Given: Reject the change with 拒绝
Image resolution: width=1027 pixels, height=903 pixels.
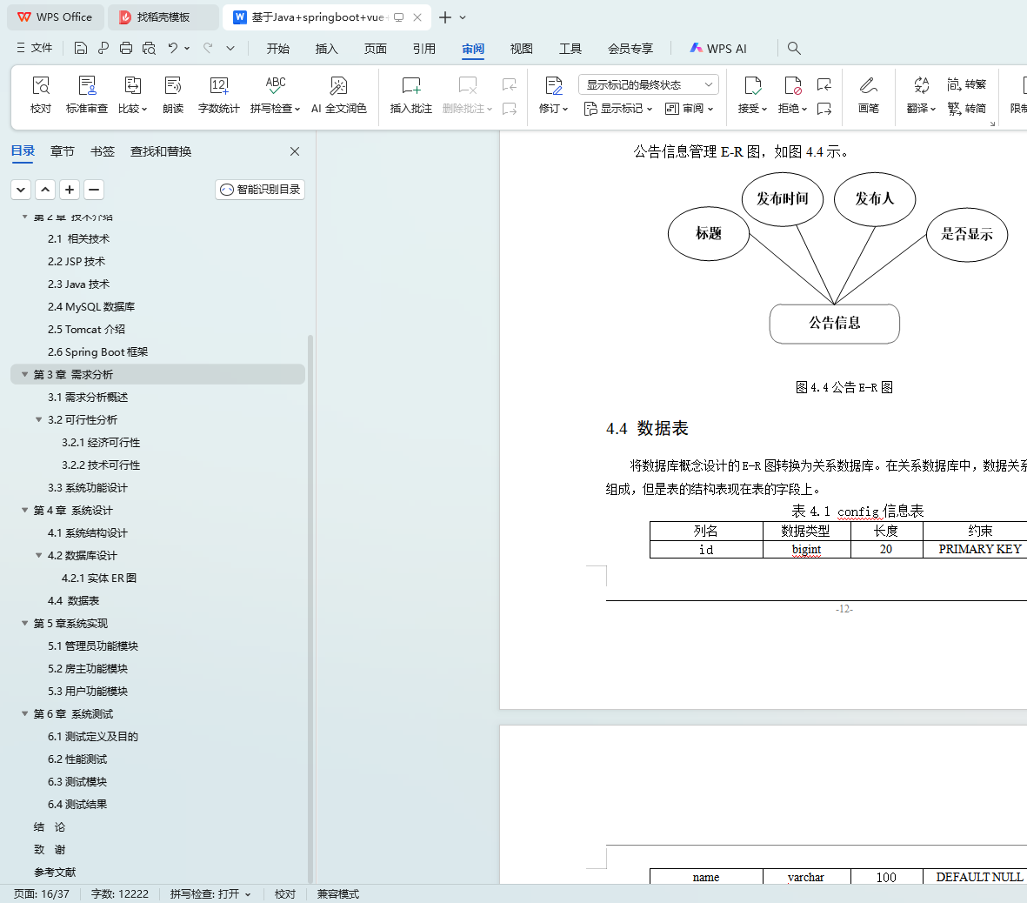Looking at the screenshot, I should point(792,94).
